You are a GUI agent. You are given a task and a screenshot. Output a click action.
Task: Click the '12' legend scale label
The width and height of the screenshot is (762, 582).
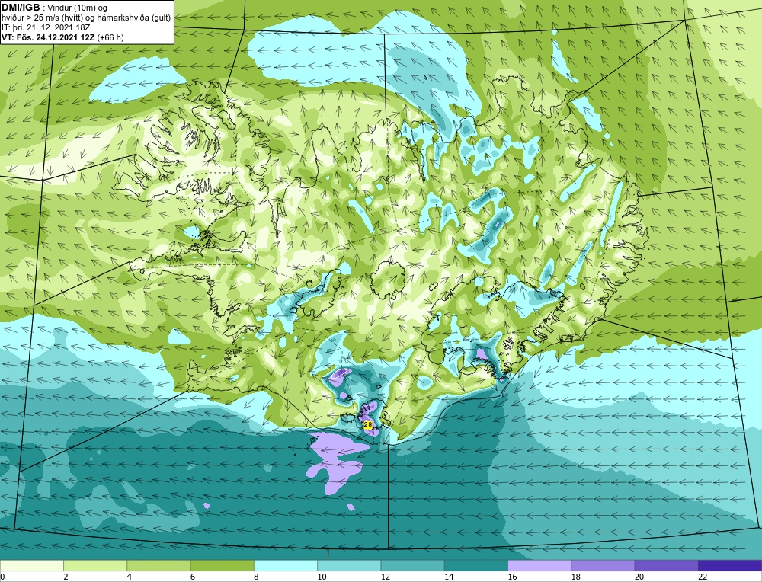(386, 577)
